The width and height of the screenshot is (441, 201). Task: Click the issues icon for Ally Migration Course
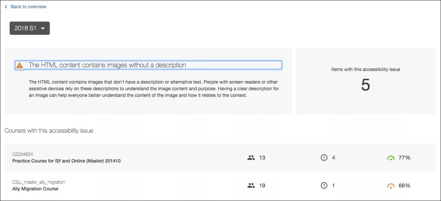point(324,186)
